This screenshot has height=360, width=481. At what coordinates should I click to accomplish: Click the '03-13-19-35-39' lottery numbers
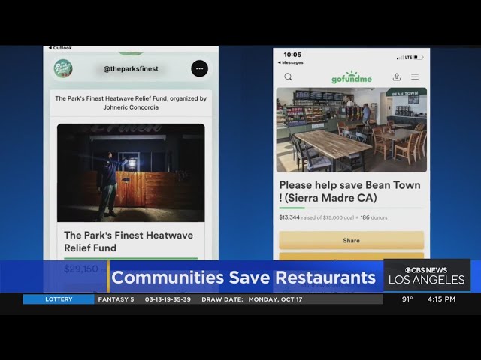(168, 299)
